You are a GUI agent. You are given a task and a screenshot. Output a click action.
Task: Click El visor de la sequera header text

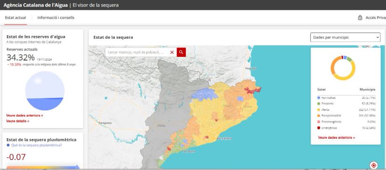point(96,5)
